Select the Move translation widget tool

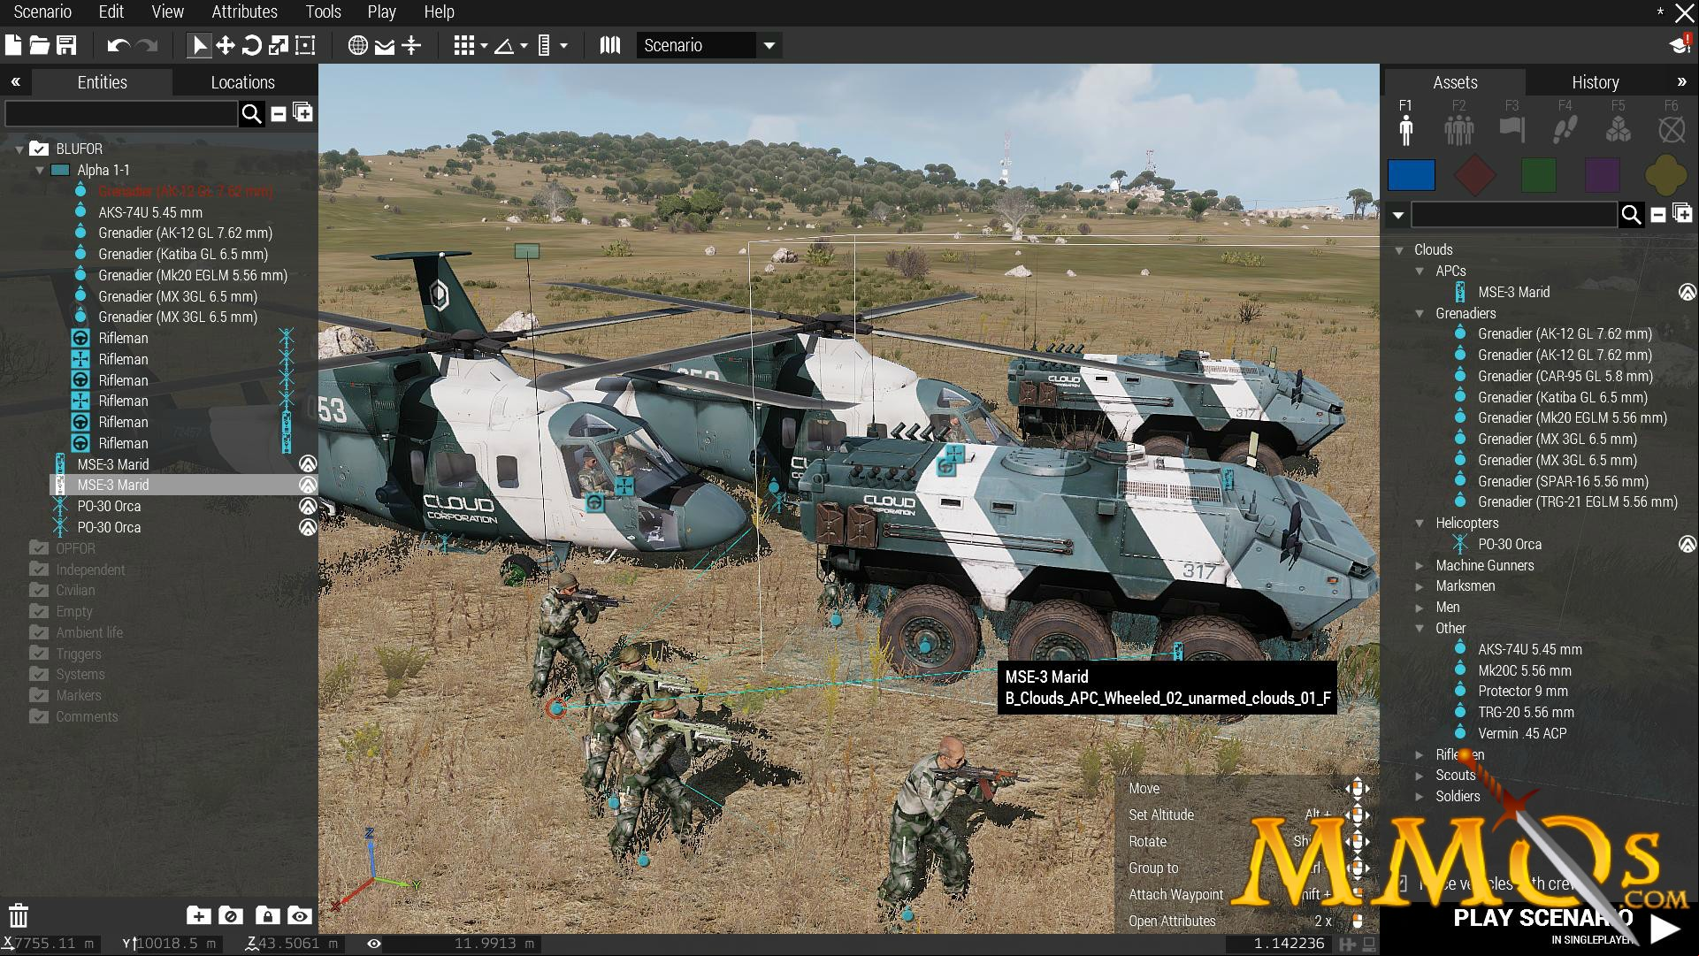point(226,45)
